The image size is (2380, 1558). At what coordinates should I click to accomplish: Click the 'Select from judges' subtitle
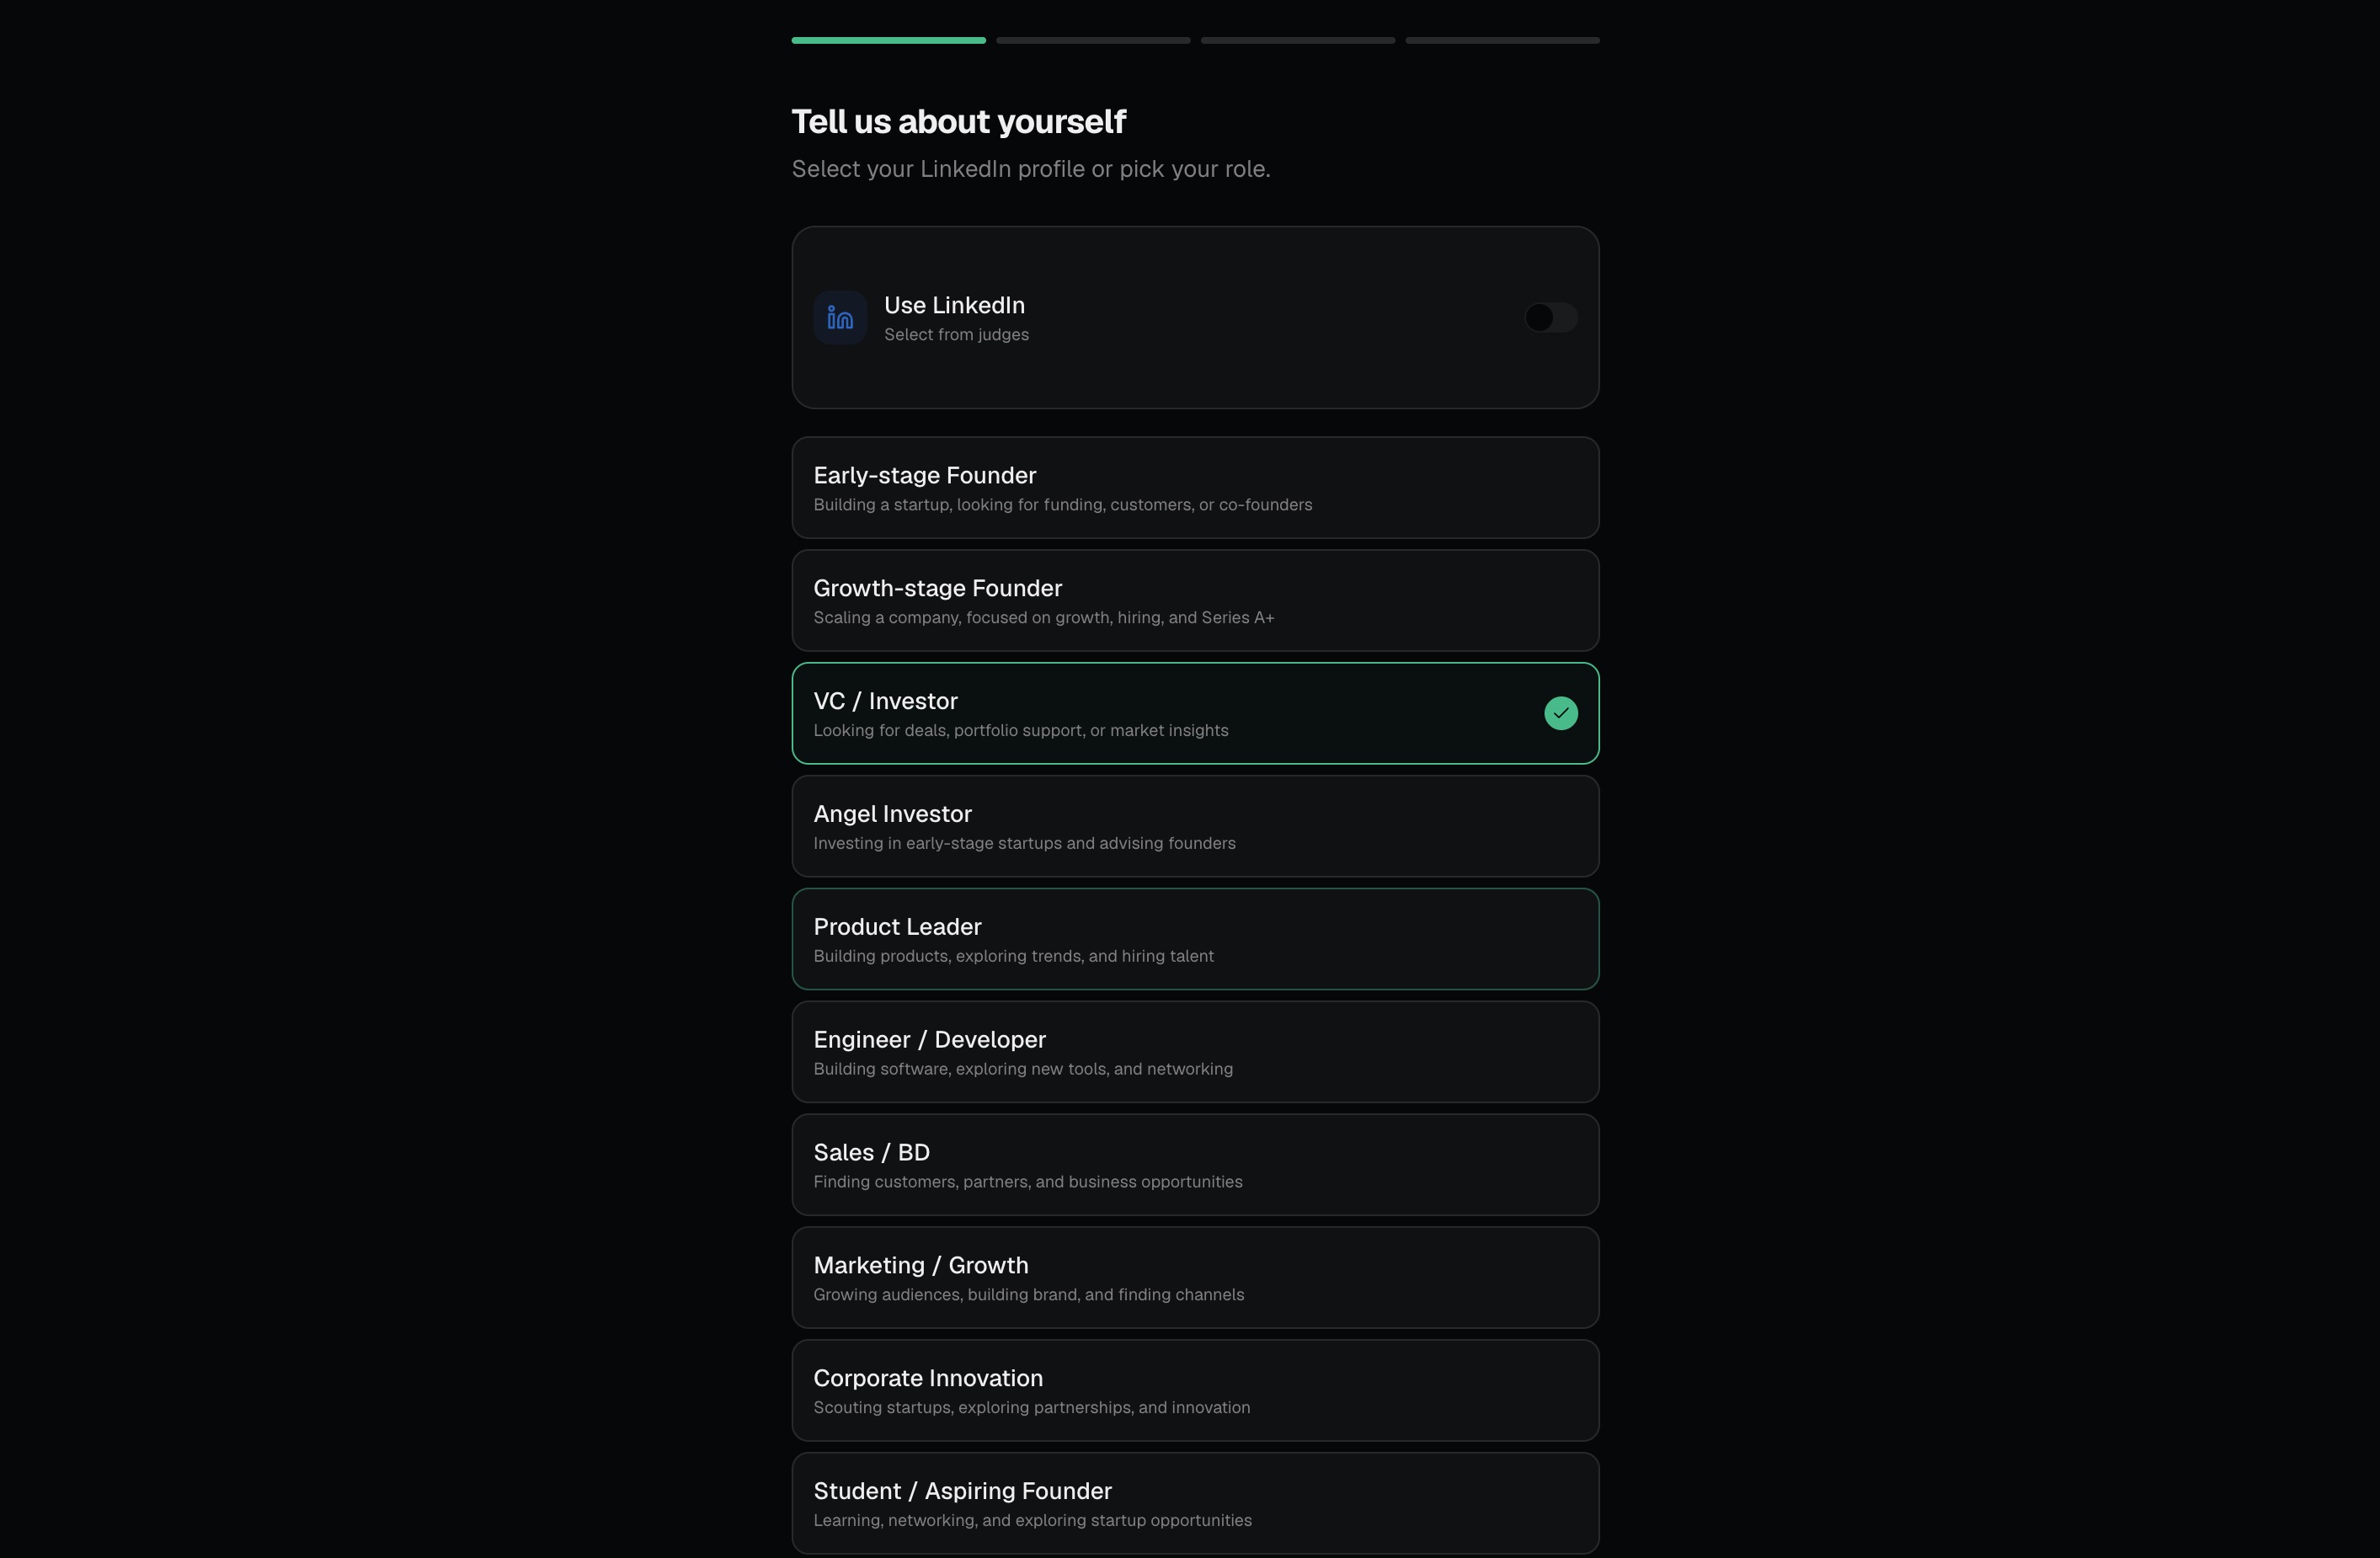[956, 335]
